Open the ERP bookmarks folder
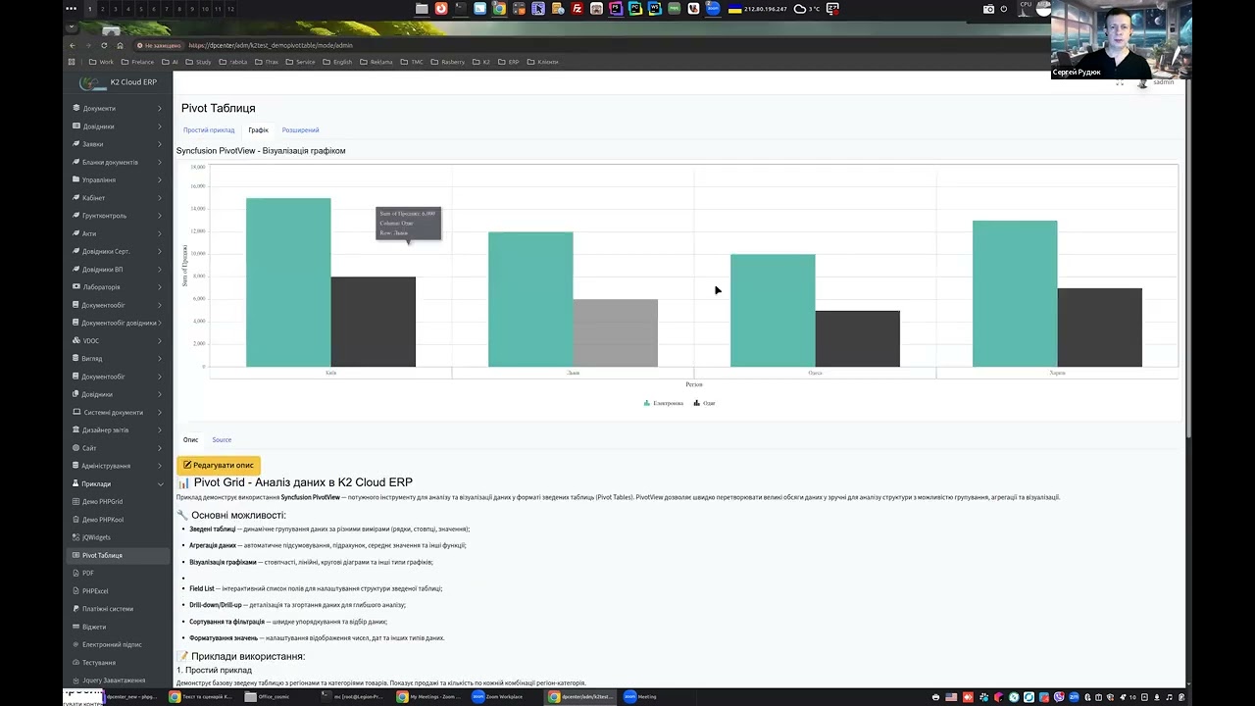The width and height of the screenshot is (1255, 706). [x=509, y=62]
